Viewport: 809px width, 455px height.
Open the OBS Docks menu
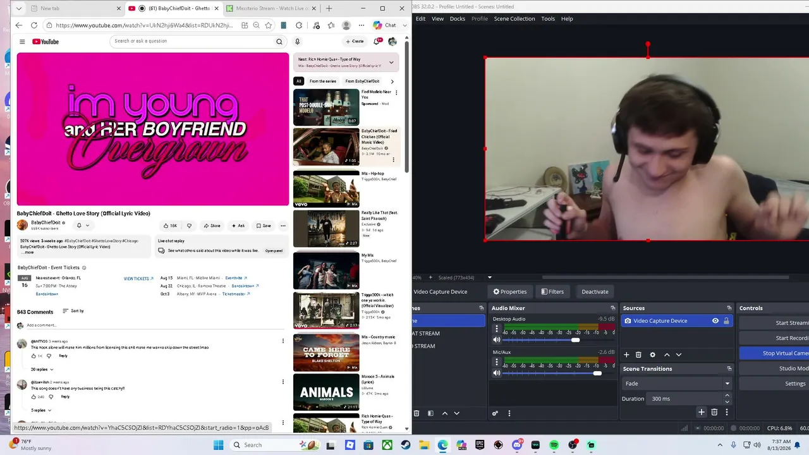(x=458, y=19)
